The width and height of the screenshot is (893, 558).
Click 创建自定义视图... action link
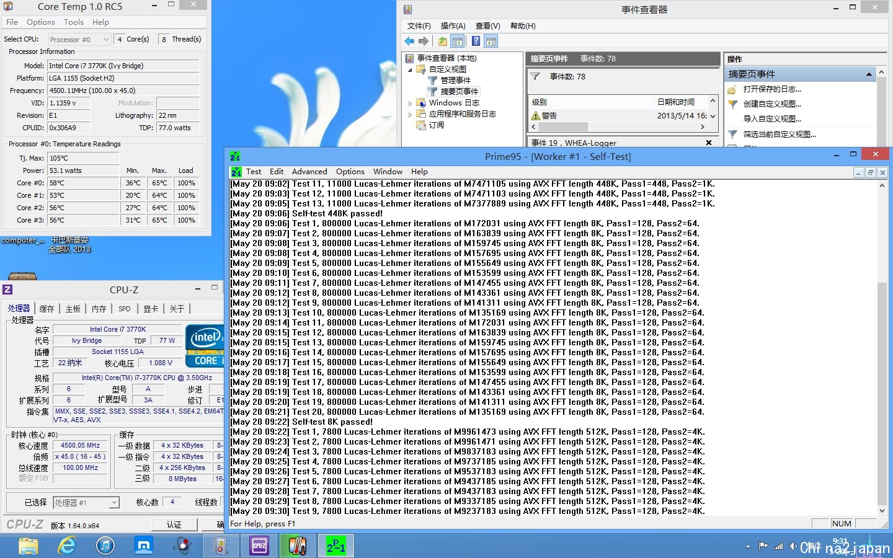point(772,104)
